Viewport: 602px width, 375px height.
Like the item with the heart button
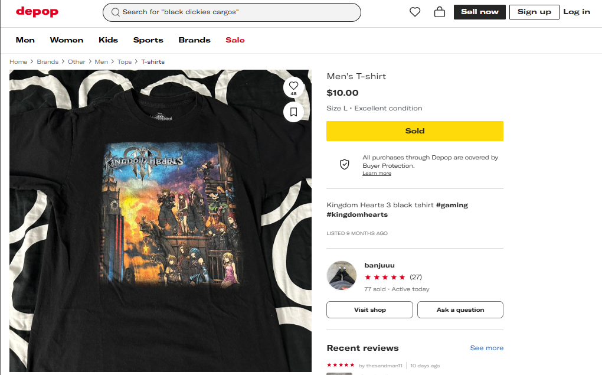[293, 86]
